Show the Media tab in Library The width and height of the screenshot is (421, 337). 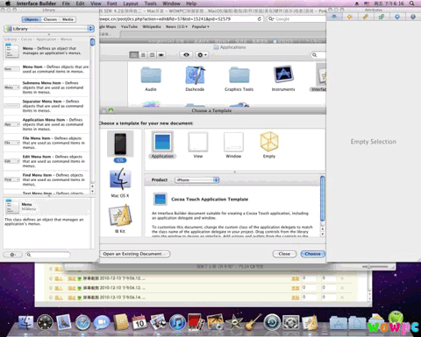(68, 19)
